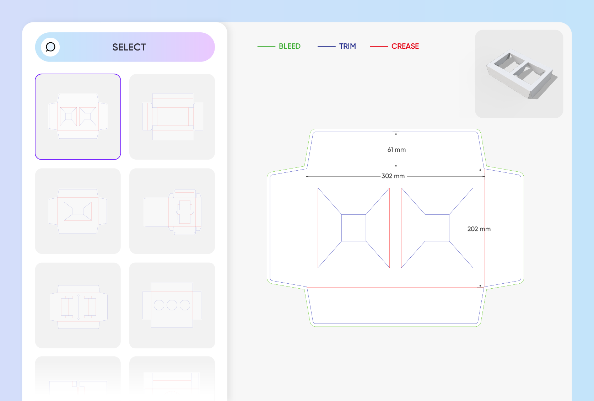
Task: Click the left window cutout in dieline
Action: click(x=353, y=228)
